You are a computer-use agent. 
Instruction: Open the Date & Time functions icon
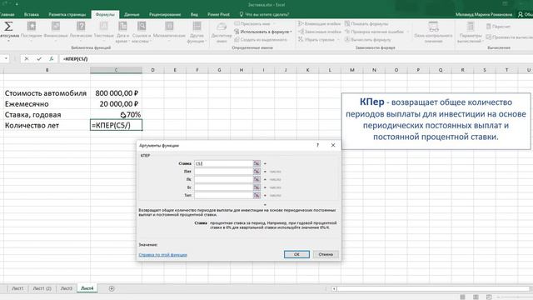(122, 27)
